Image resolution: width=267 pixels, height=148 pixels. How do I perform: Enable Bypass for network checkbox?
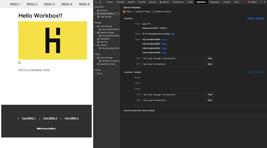[x=153, y=12]
